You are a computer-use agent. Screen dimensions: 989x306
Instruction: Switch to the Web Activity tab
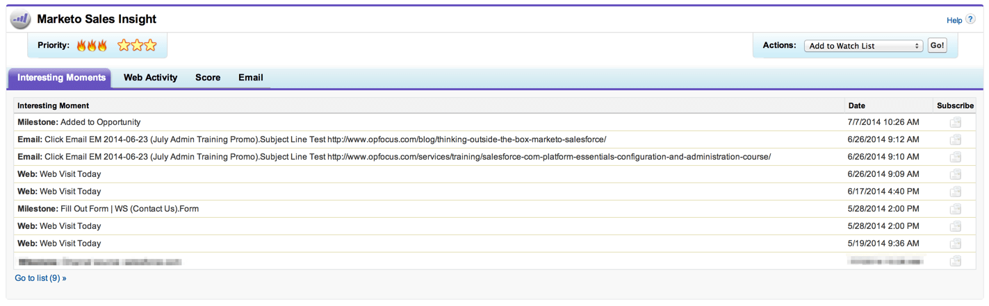(150, 78)
